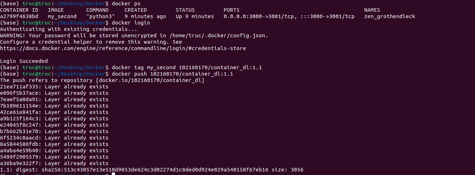The height and width of the screenshot is (175, 475).
Task: Click the docs.docker.com credentials-store URL
Action: (123, 48)
